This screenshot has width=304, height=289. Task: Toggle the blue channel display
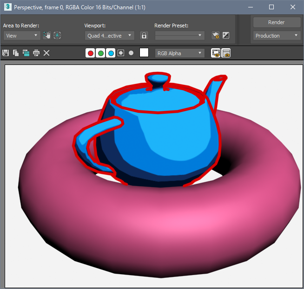111,53
